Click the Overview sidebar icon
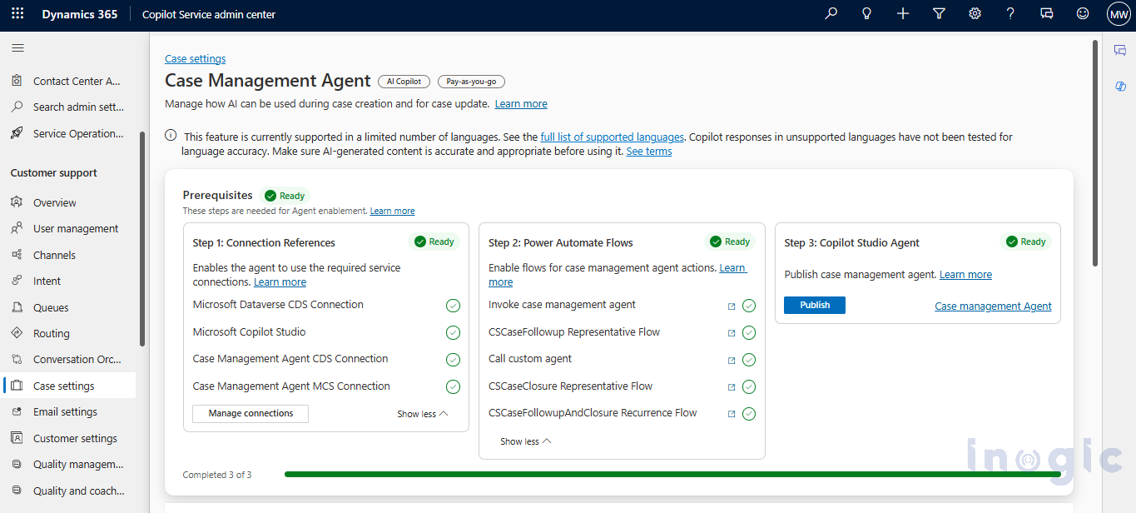The width and height of the screenshot is (1136, 513). (x=17, y=202)
